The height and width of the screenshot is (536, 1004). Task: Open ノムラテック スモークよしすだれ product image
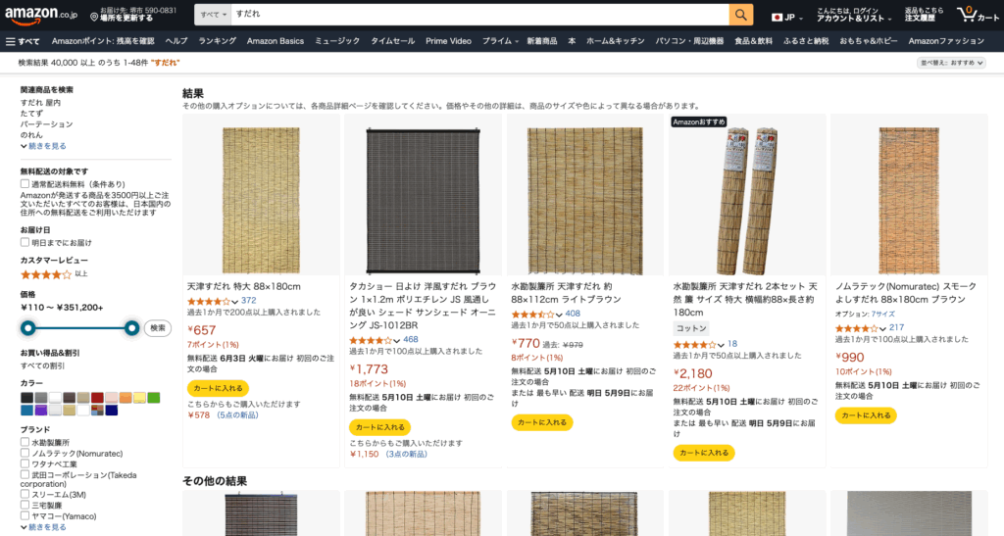click(909, 200)
